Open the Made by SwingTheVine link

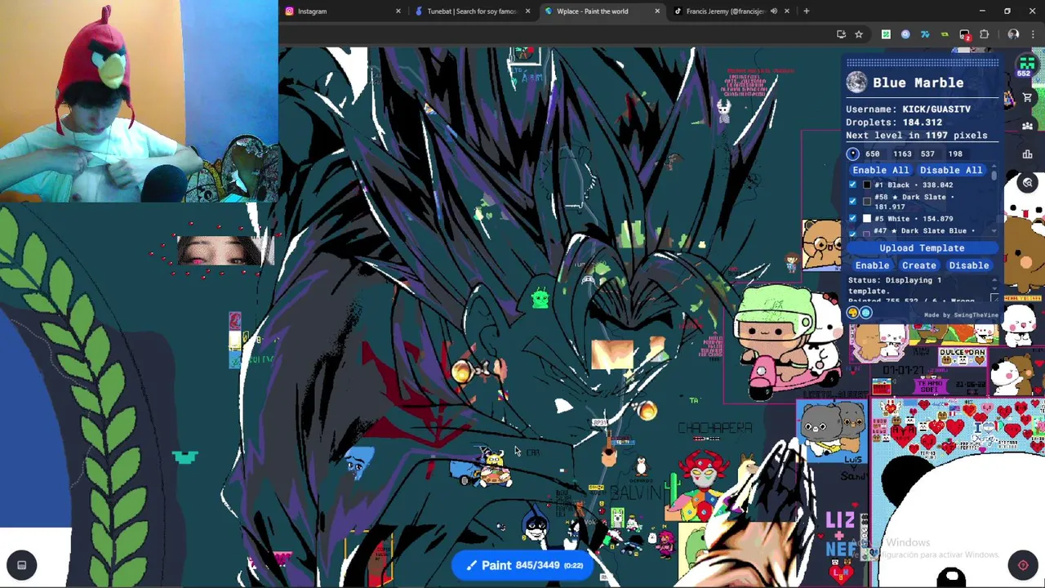coord(961,315)
